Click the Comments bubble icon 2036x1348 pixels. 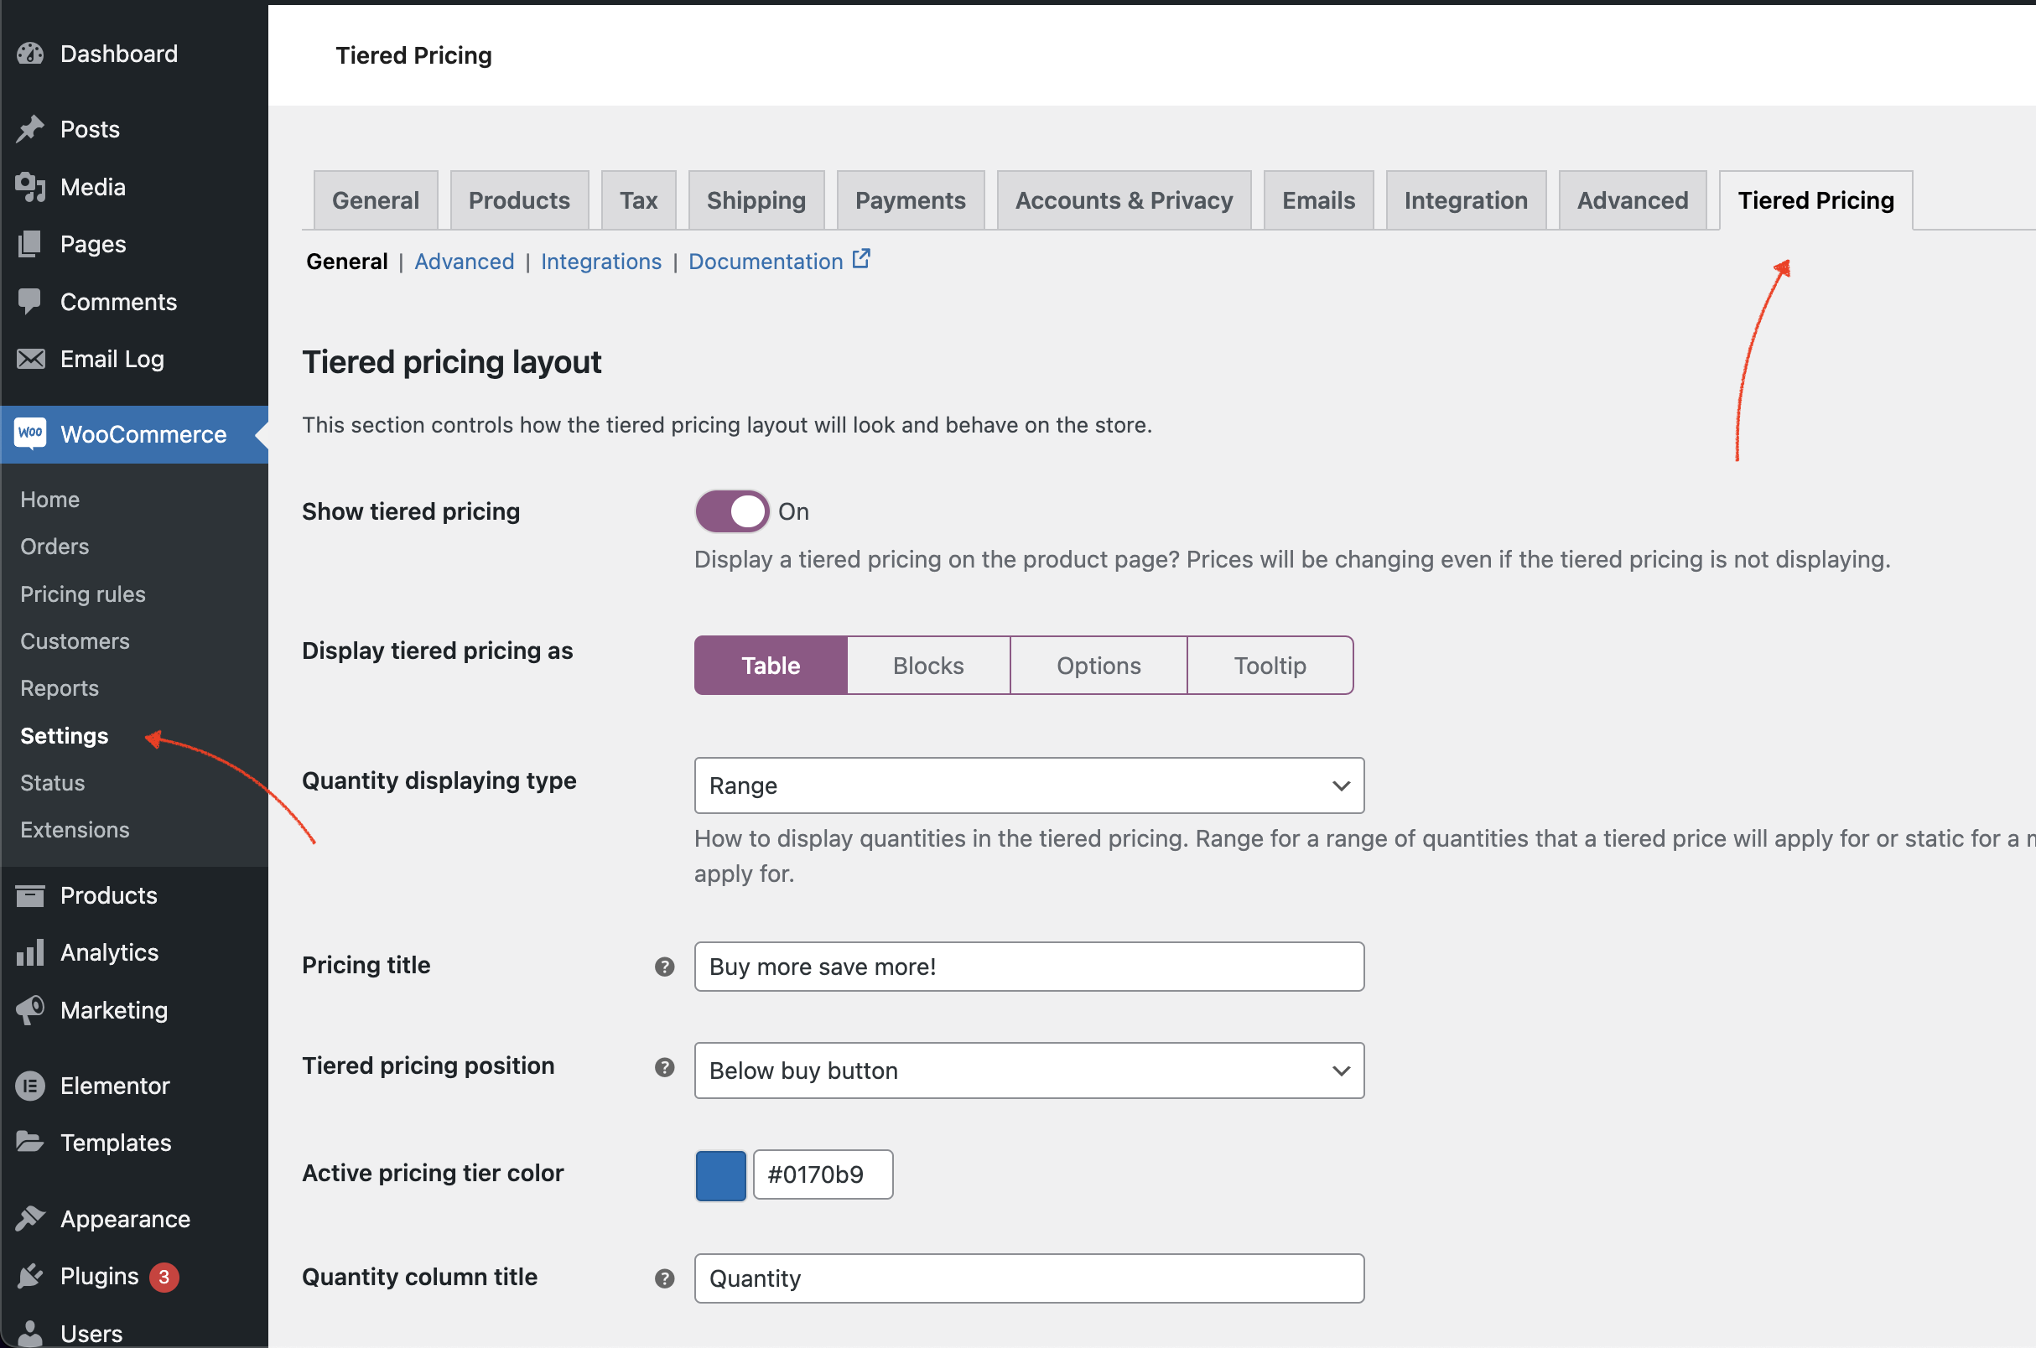(30, 301)
